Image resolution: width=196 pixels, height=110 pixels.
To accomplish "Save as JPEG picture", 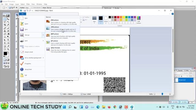I will pos(62,29).
